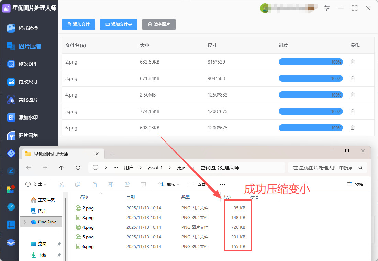378x261 pixels.
Task: Click the blue hexagon crop icon in sidebar
Action: click(x=11, y=207)
